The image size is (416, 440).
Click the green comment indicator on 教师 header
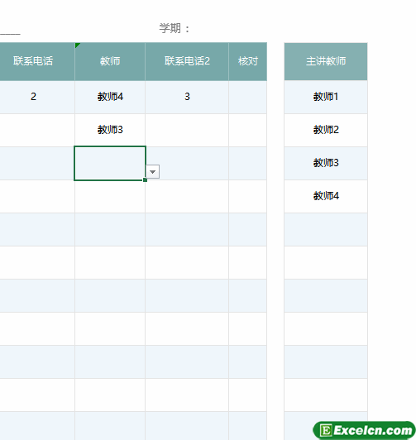click(x=78, y=45)
